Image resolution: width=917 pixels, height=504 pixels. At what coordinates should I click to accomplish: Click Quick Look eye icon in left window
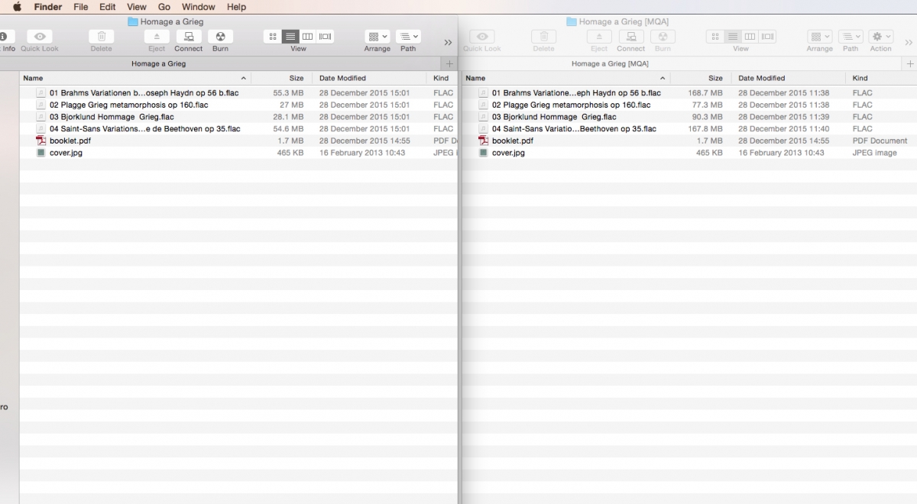coord(40,37)
